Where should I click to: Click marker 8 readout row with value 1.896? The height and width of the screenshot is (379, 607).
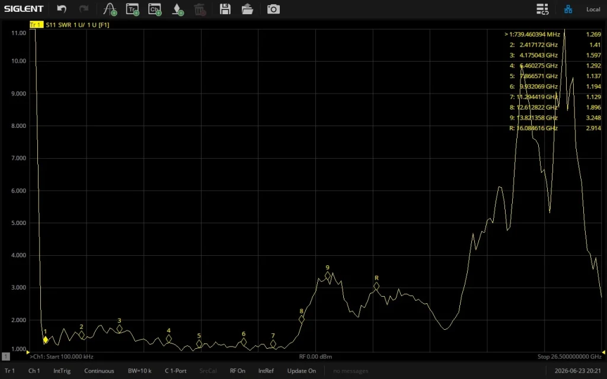click(x=555, y=108)
